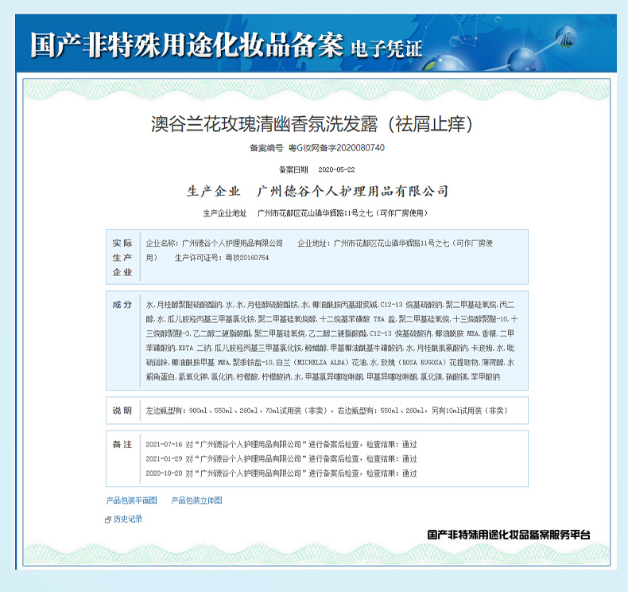The width and height of the screenshot is (628, 592).
Task: Open the 历史记录 link
Action: [x=128, y=519]
